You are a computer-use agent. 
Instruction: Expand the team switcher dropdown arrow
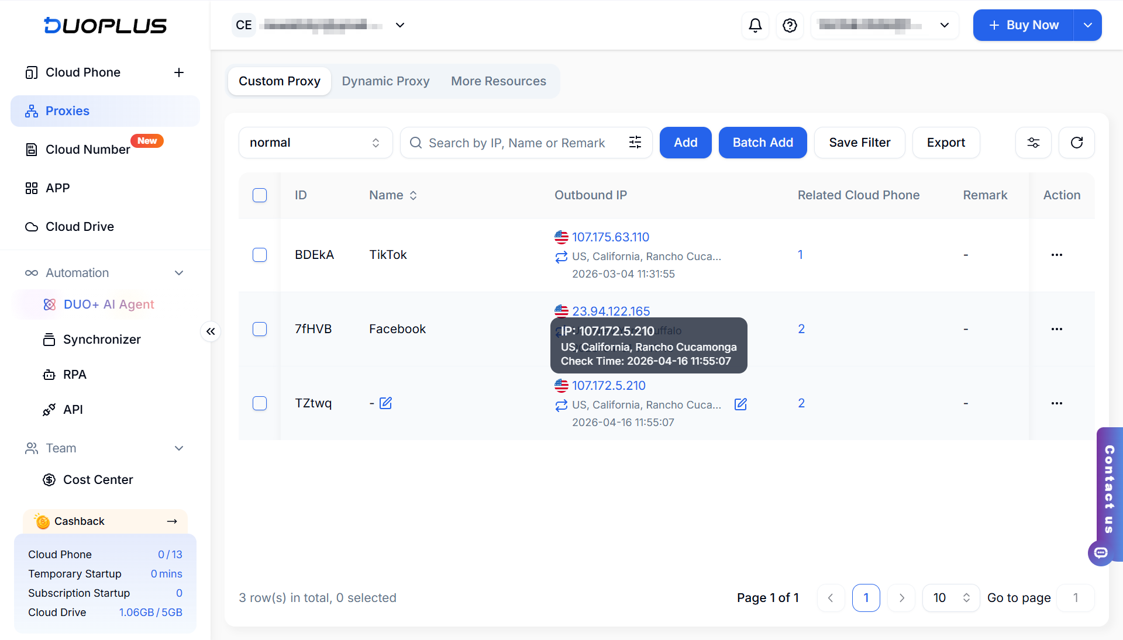point(400,25)
